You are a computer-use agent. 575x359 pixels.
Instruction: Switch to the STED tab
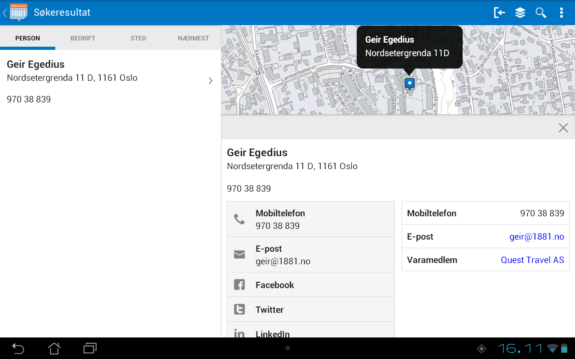point(138,38)
